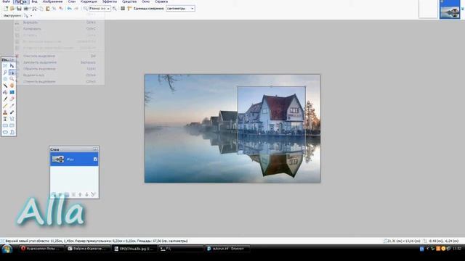This screenshot has width=465, height=261.
Task: Select the Pencil tool
Action: [5, 106]
